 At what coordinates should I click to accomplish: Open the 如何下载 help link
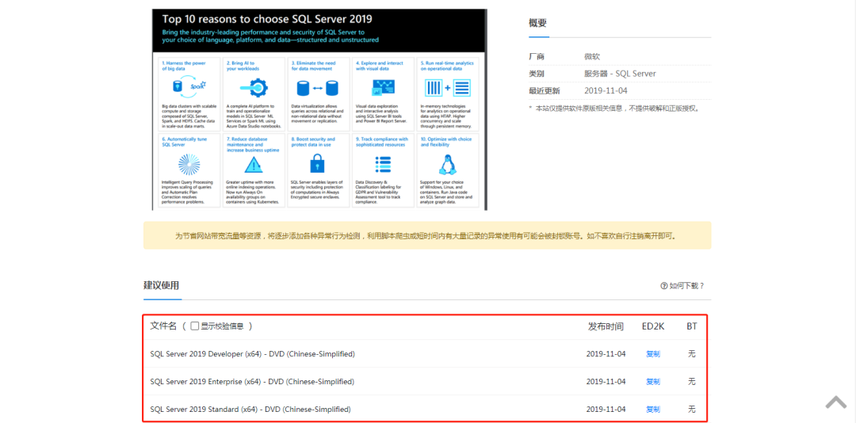click(x=686, y=285)
